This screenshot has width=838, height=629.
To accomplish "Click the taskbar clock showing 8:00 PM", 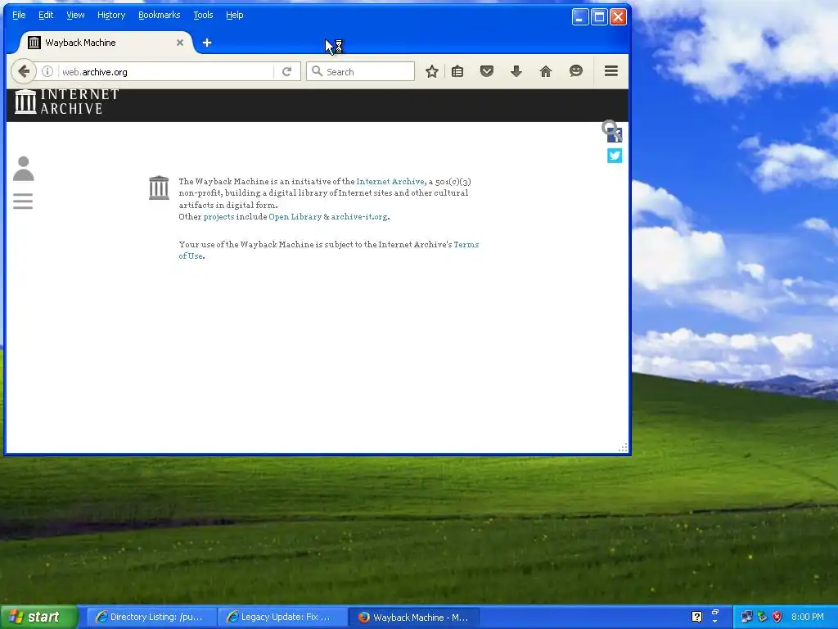I will coord(808,617).
